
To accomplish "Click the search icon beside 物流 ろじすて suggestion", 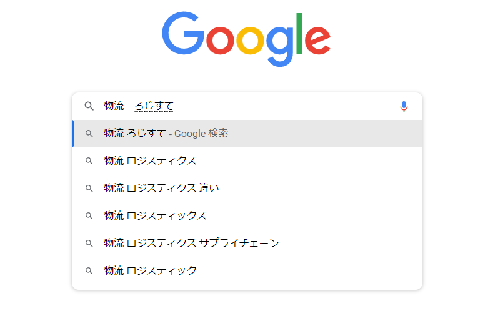I will point(89,134).
